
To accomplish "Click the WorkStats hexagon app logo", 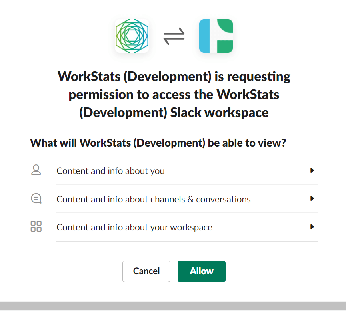I will [x=132, y=36].
